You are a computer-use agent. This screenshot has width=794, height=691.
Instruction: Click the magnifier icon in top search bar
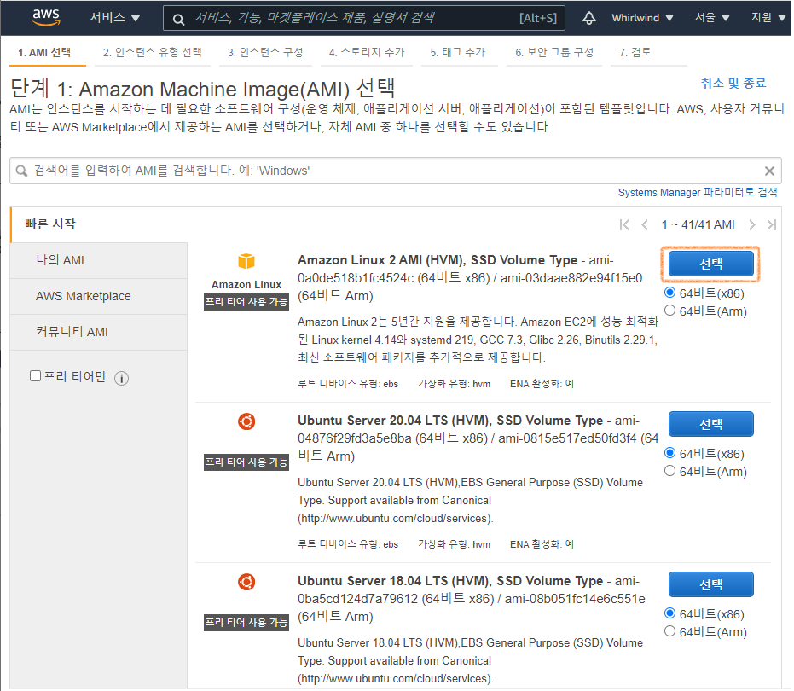[178, 20]
